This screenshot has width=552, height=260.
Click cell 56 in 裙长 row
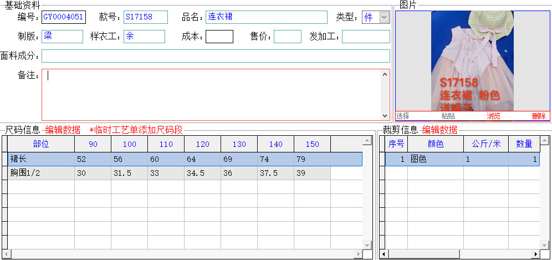point(130,159)
